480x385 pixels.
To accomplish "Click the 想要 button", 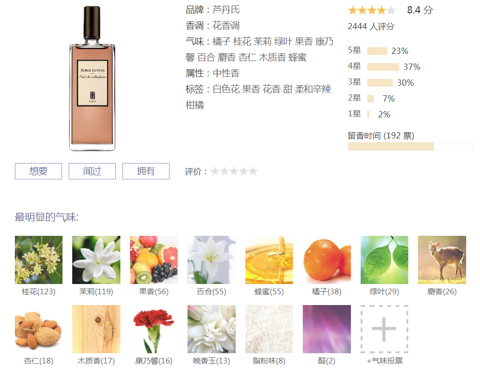I will point(38,171).
